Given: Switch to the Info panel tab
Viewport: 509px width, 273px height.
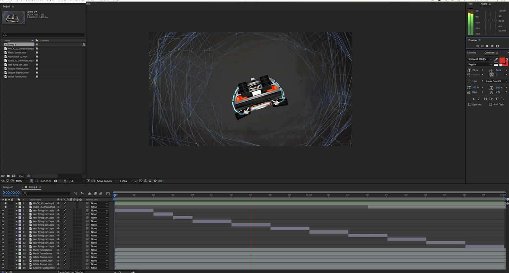Looking at the screenshot, I should click(x=471, y=4).
